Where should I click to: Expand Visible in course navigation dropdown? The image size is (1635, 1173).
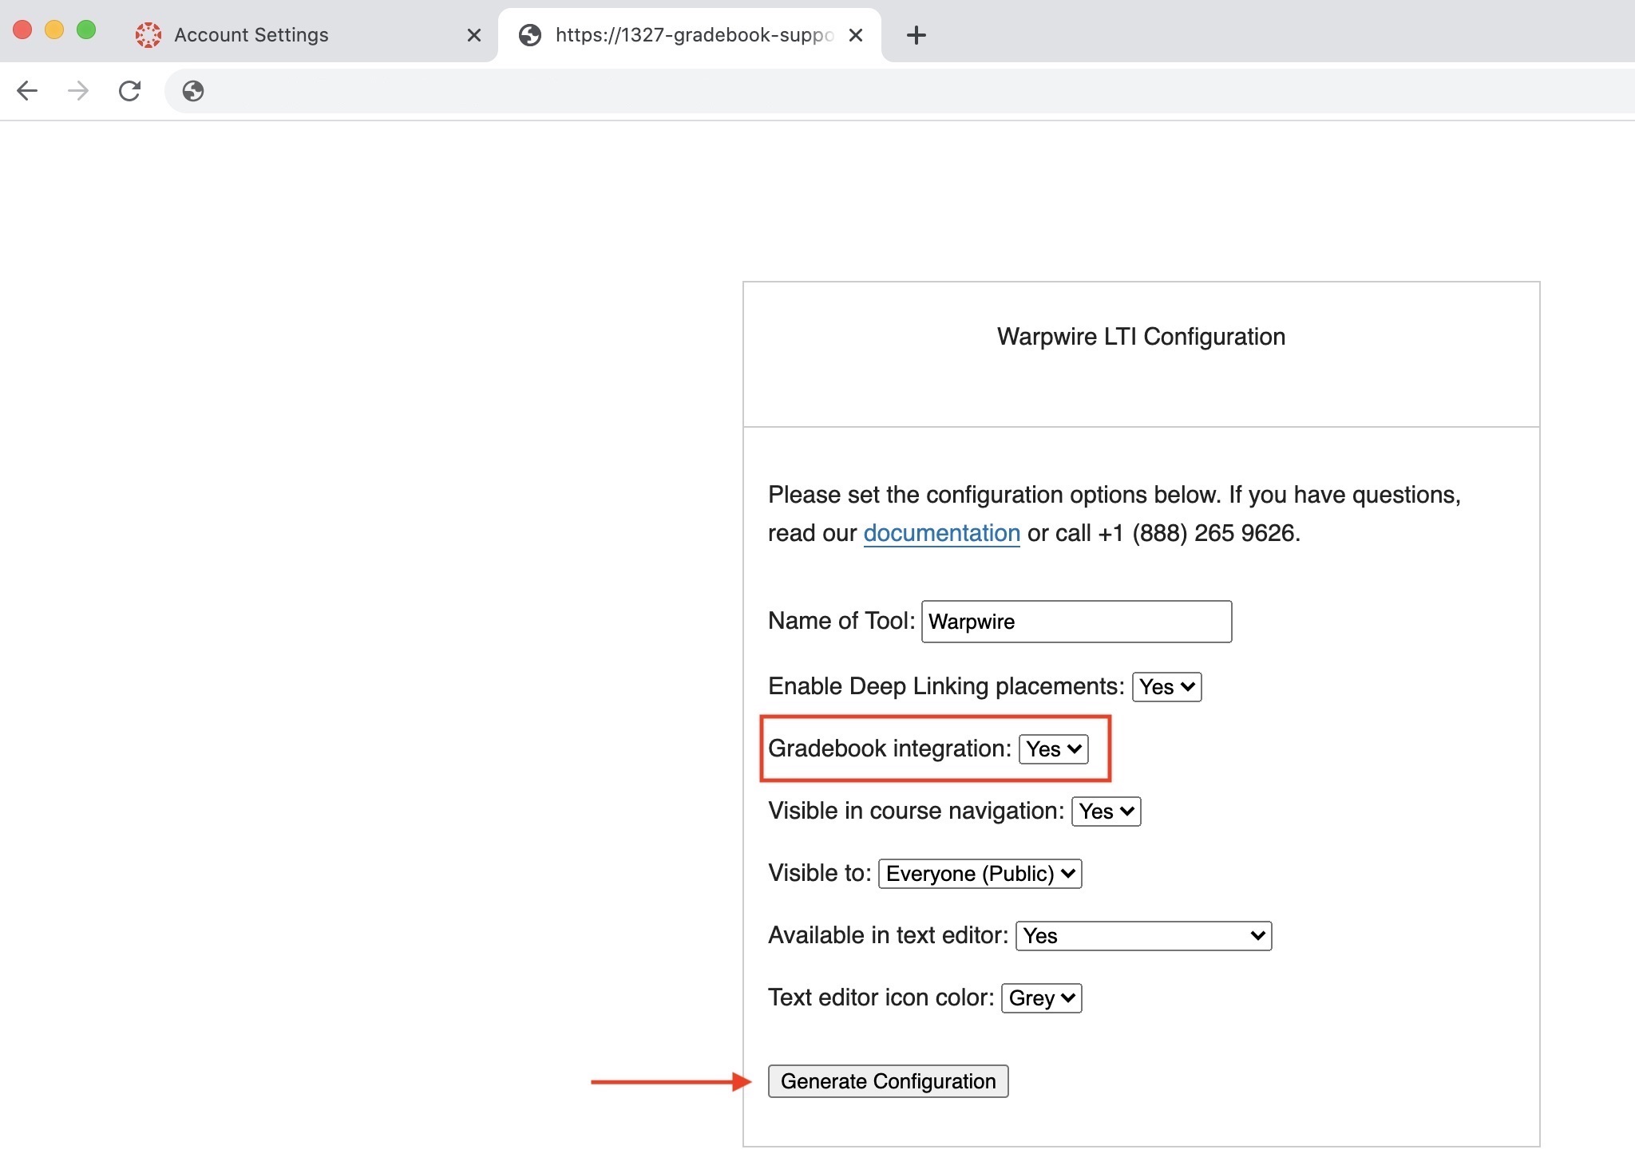point(1105,812)
